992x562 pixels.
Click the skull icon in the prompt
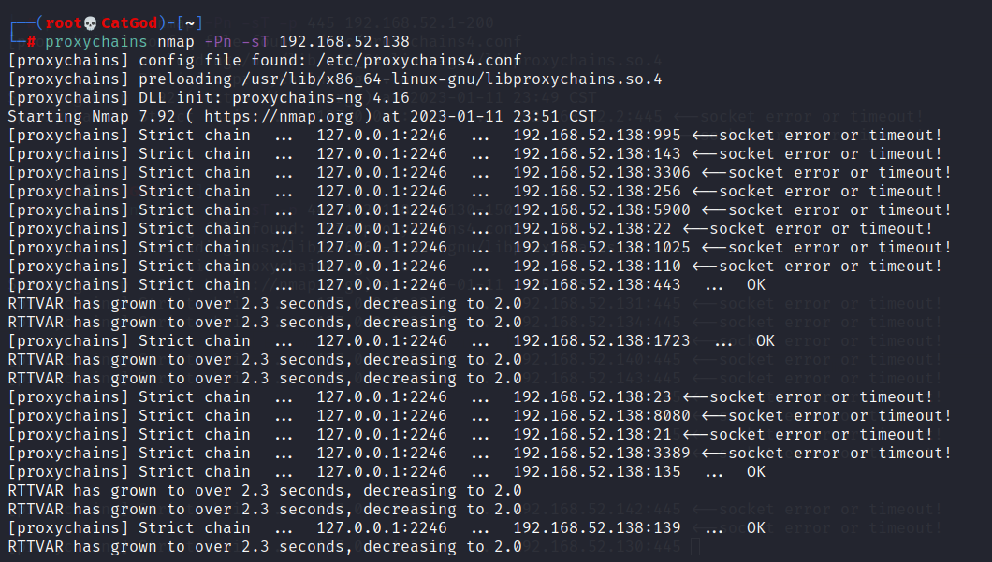coord(92,23)
